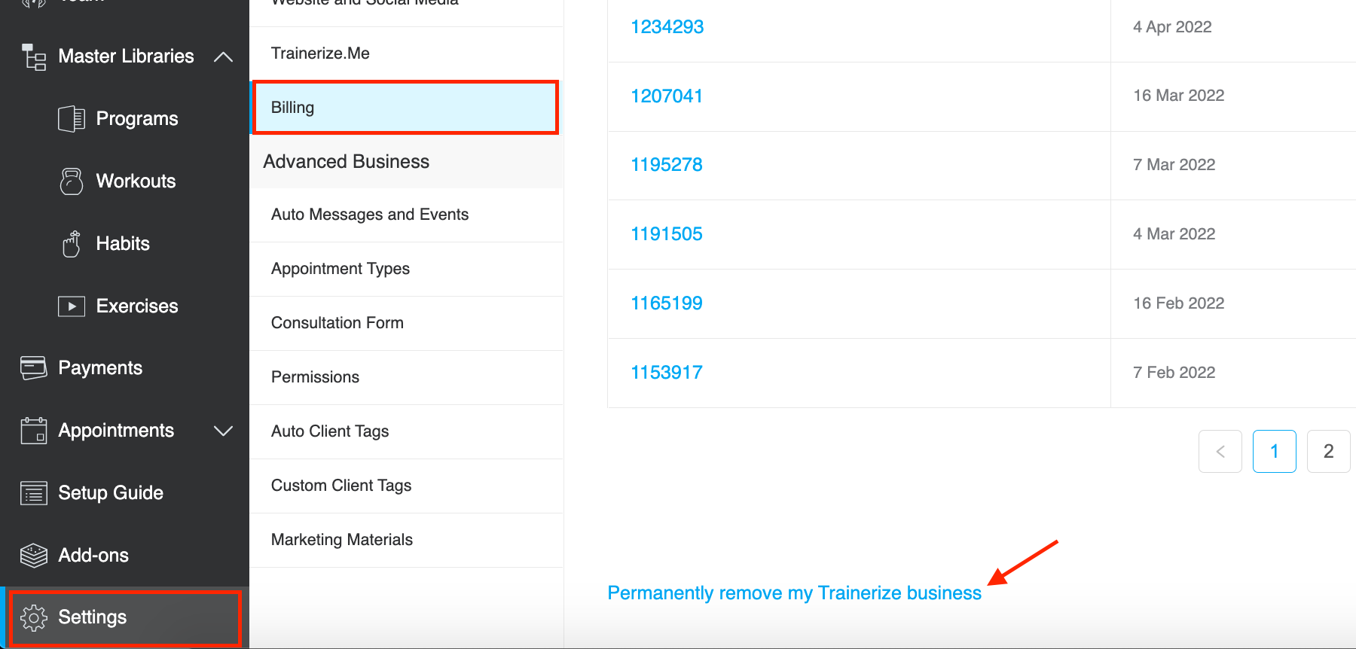
Task: Click the Habits hand icon
Action: [72, 244]
